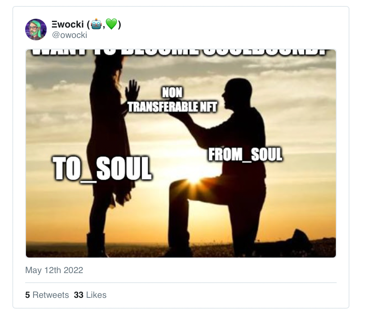Image resolution: width=365 pixels, height=317 pixels.
Task: Click the bold number 33 before Likes
Action: pyautogui.click(x=79, y=295)
